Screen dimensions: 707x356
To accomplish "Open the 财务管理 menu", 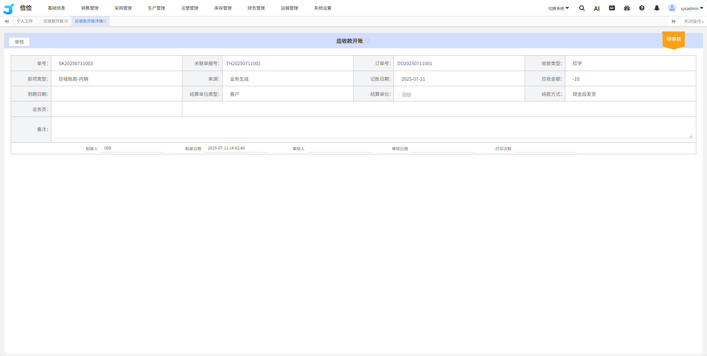I will (x=256, y=8).
